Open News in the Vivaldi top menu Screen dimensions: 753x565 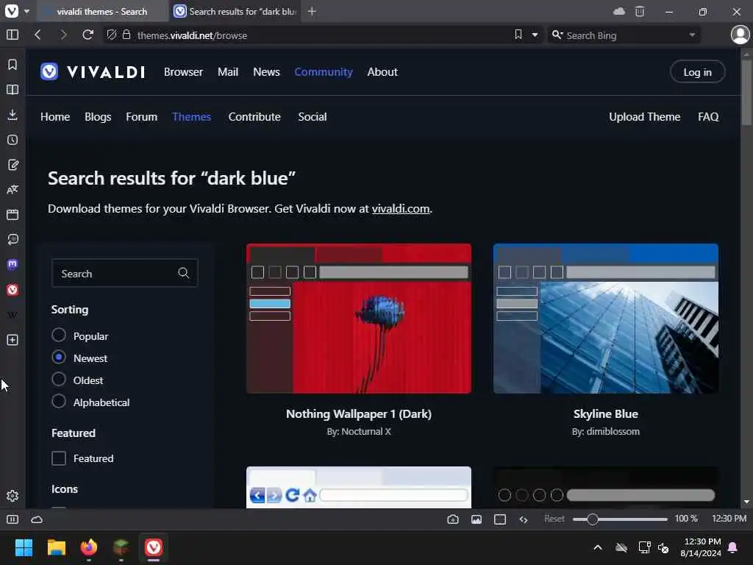(266, 72)
